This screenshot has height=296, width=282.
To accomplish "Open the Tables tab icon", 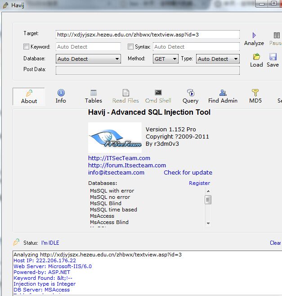I will pos(94,93).
